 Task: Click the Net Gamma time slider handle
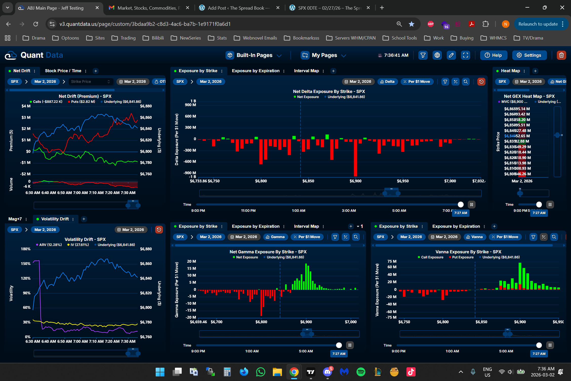click(x=339, y=345)
